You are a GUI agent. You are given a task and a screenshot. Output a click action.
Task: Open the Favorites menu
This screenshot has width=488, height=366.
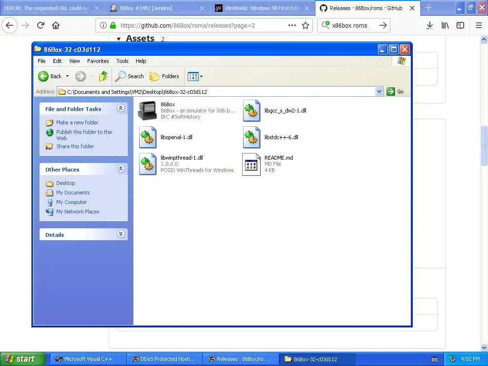tap(98, 61)
